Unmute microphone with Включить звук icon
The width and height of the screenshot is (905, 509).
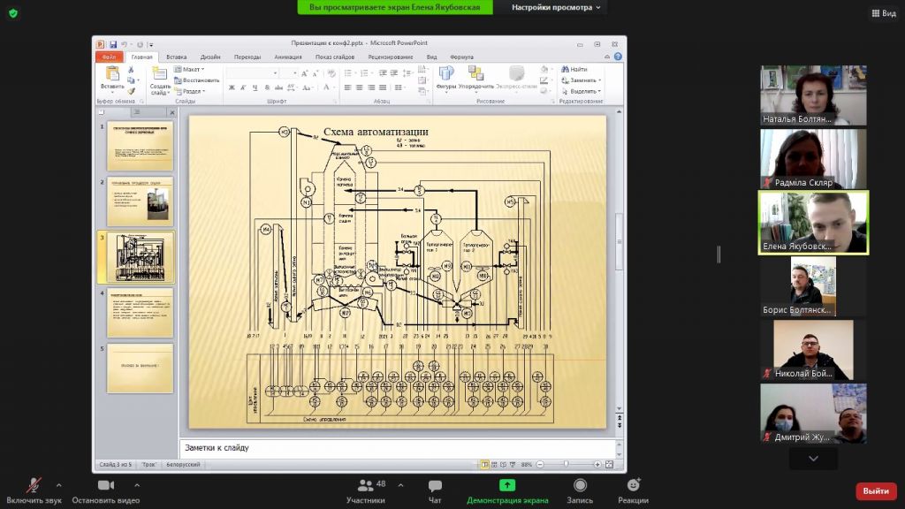pyautogui.click(x=34, y=486)
